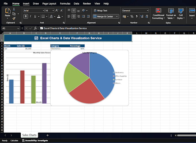Click the horizontal scrollbar at bottom
Screen dimensions: 196x143
pos(186,136)
